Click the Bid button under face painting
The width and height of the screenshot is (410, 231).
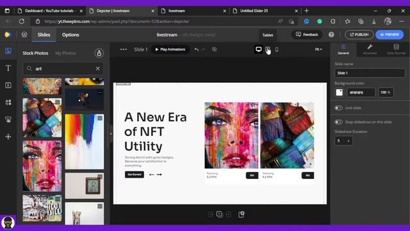click(x=252, y=175)
